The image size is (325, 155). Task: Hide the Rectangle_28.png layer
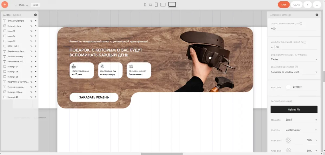35,92
